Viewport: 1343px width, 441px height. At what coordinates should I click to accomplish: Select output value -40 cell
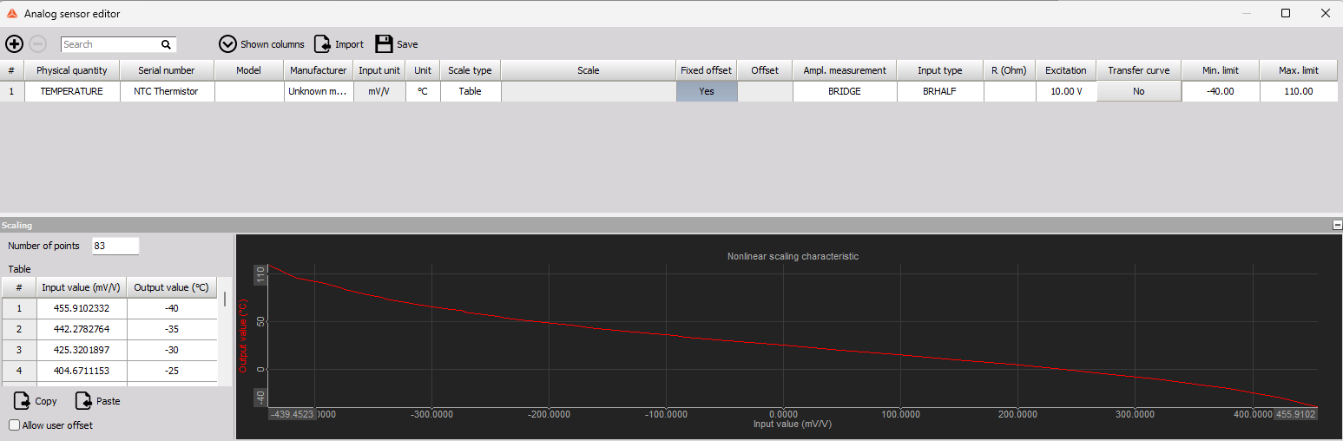tap(172, 308)
